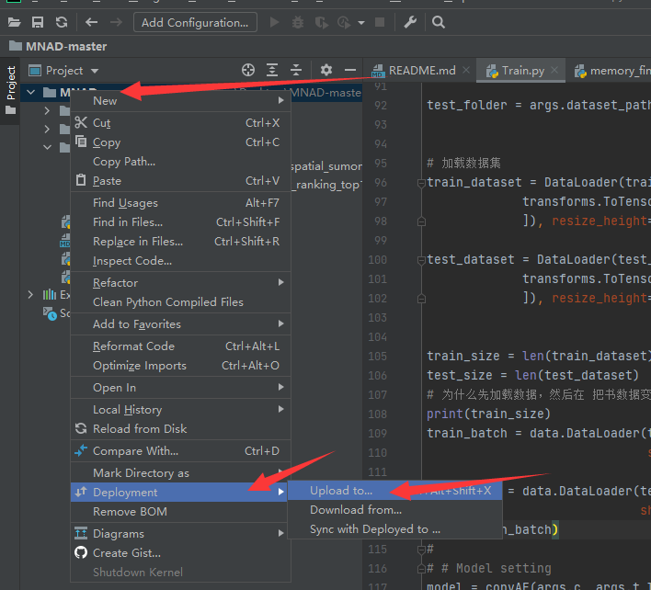Expand the External Libraries tree node
The height and width of the screenshot is (590, 651).
(30, 295)
